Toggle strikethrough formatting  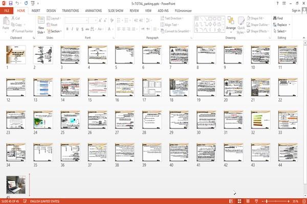tap(87, 29)
